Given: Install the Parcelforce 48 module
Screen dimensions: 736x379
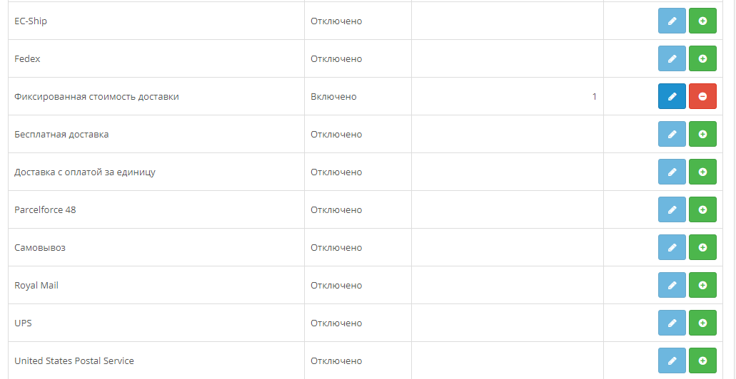Looking at the screenshot, I should 702,210.
